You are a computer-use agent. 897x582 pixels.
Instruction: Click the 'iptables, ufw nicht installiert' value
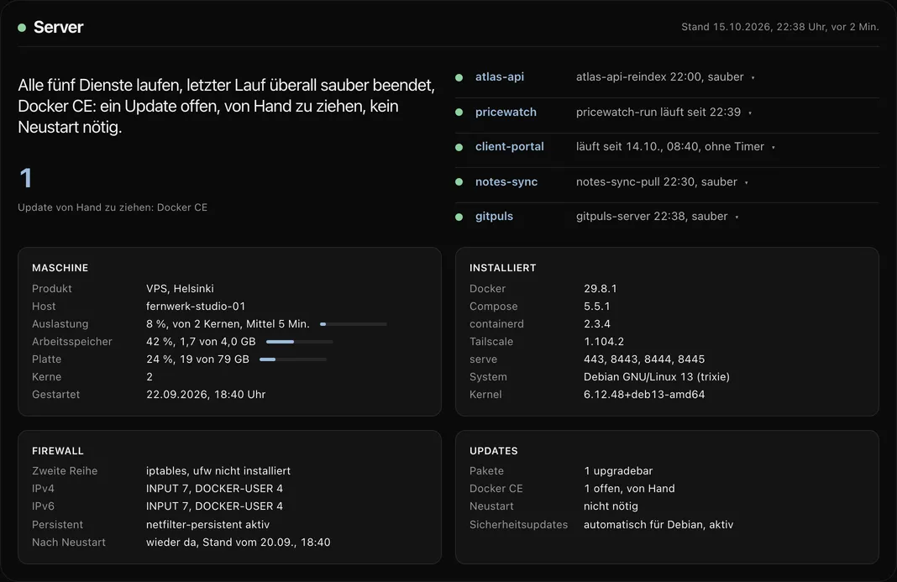click(218, 471)
